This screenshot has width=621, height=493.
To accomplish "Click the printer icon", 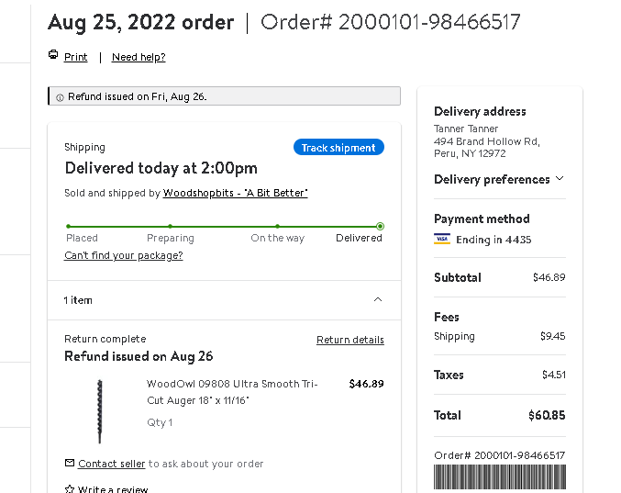I will point(53,54).
